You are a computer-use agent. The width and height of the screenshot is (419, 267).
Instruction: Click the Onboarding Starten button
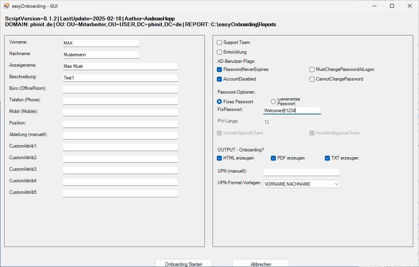183,264
